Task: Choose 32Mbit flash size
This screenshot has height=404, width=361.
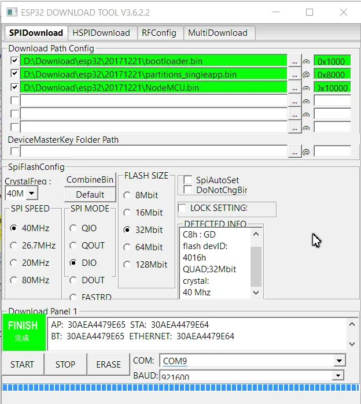Action: [127, 229]
